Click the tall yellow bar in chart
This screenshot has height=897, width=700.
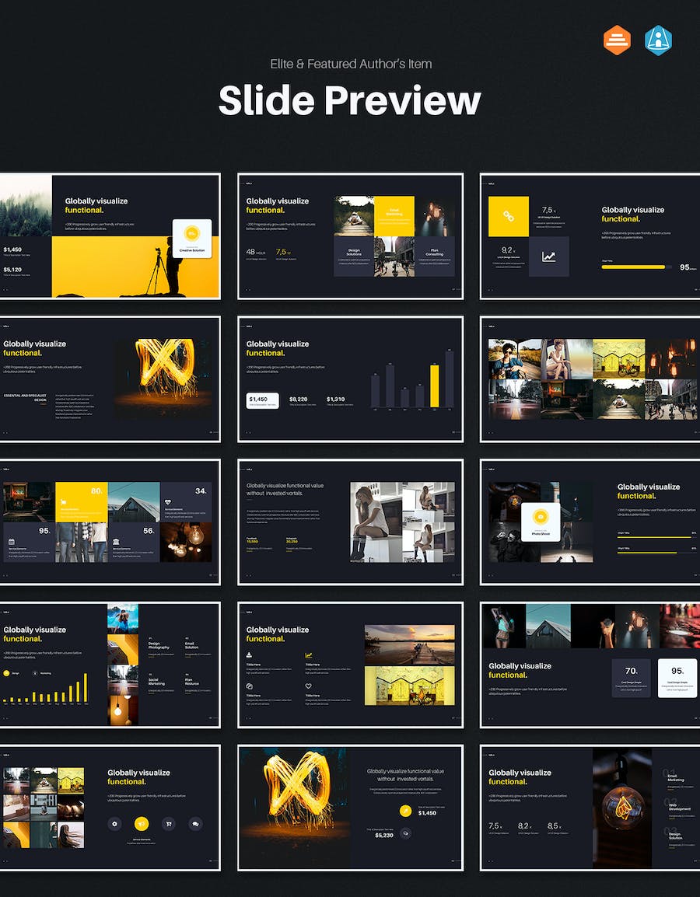435,386
